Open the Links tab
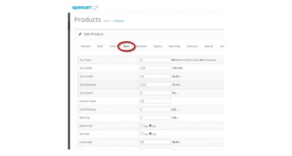This screenshot has height=156, width=292. pyautogui.click(x=113, y=46)
